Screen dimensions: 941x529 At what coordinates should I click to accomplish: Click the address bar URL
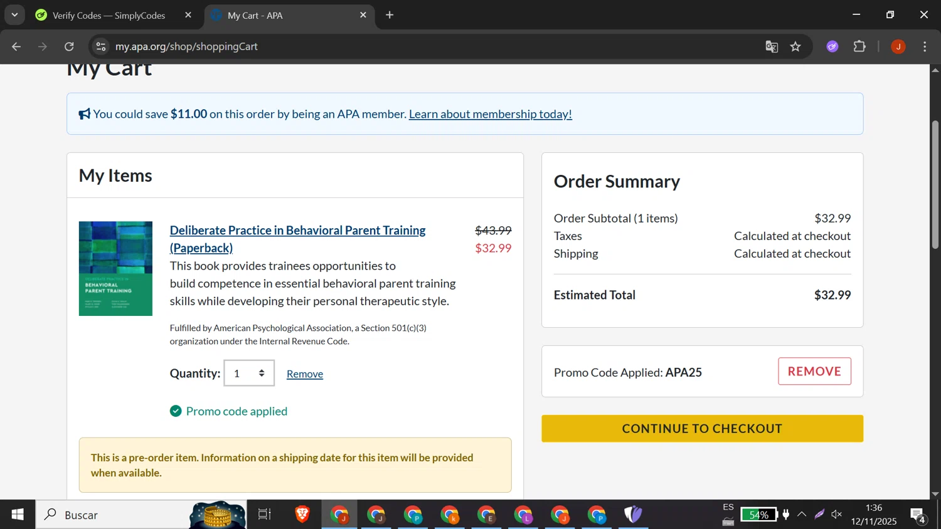(x=186, y=46)
